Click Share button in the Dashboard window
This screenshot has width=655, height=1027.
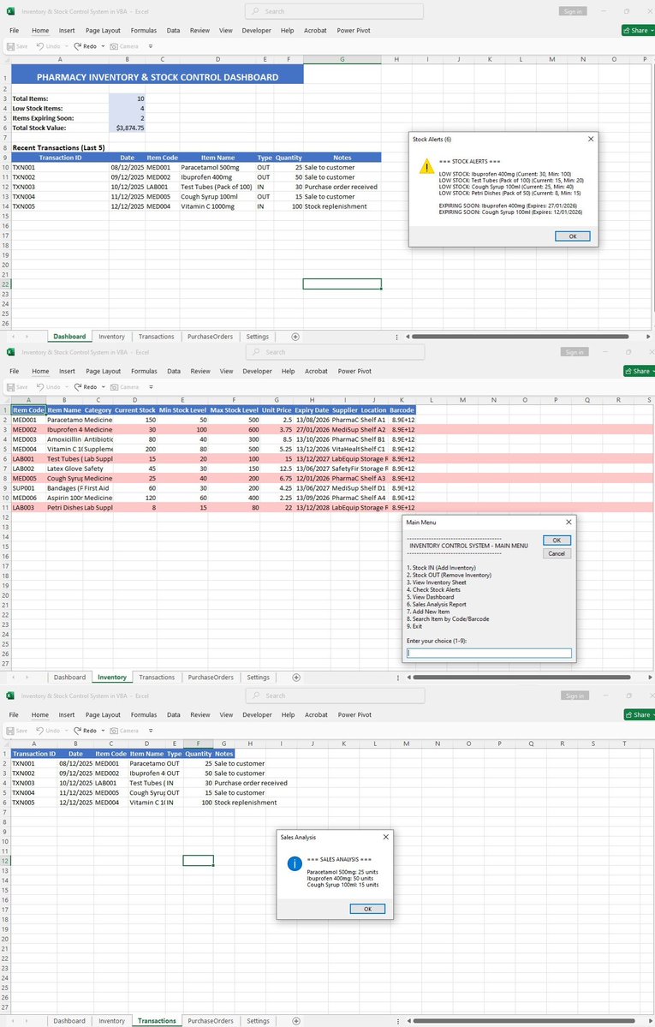[639, 30]
